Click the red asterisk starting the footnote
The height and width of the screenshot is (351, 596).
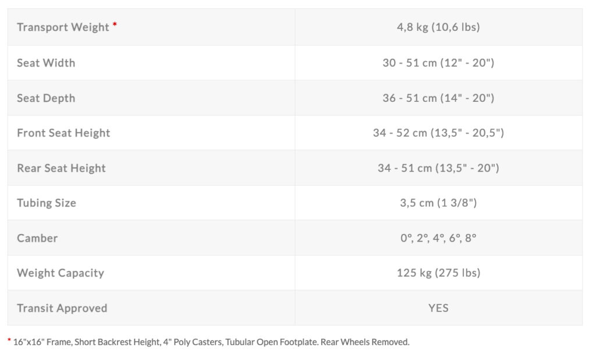point(9,340)
